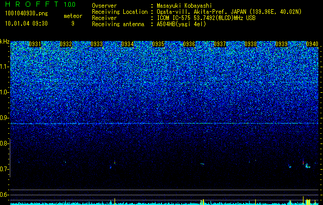Image resolution: width=323 pixels, height=205 pixels.
Task: Click the 'Ovserver' field label
Action: point(104,6)
